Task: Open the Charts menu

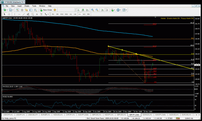Action: (27, 6)
